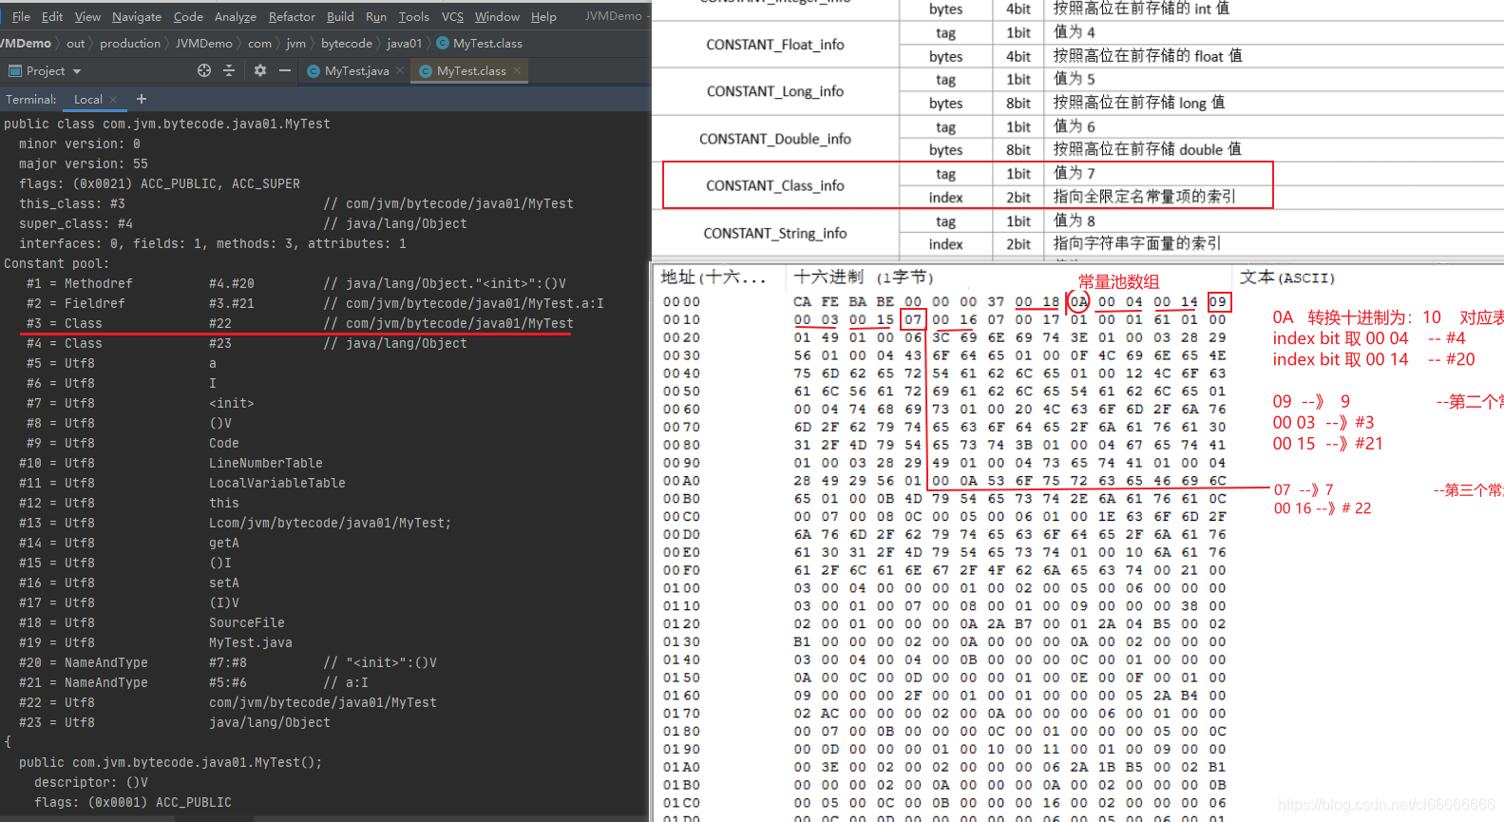
Task: Open the Window menu
Action: (x=497, y=16)
